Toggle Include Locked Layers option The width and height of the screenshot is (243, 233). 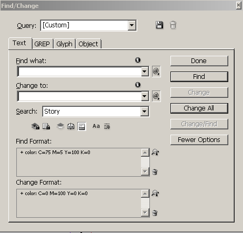coord(35,126)
